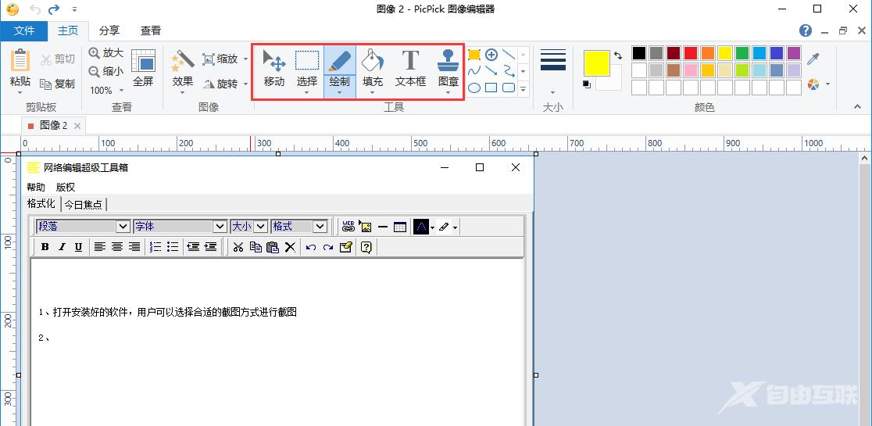Pick the red palette swatch

[691, 53]
